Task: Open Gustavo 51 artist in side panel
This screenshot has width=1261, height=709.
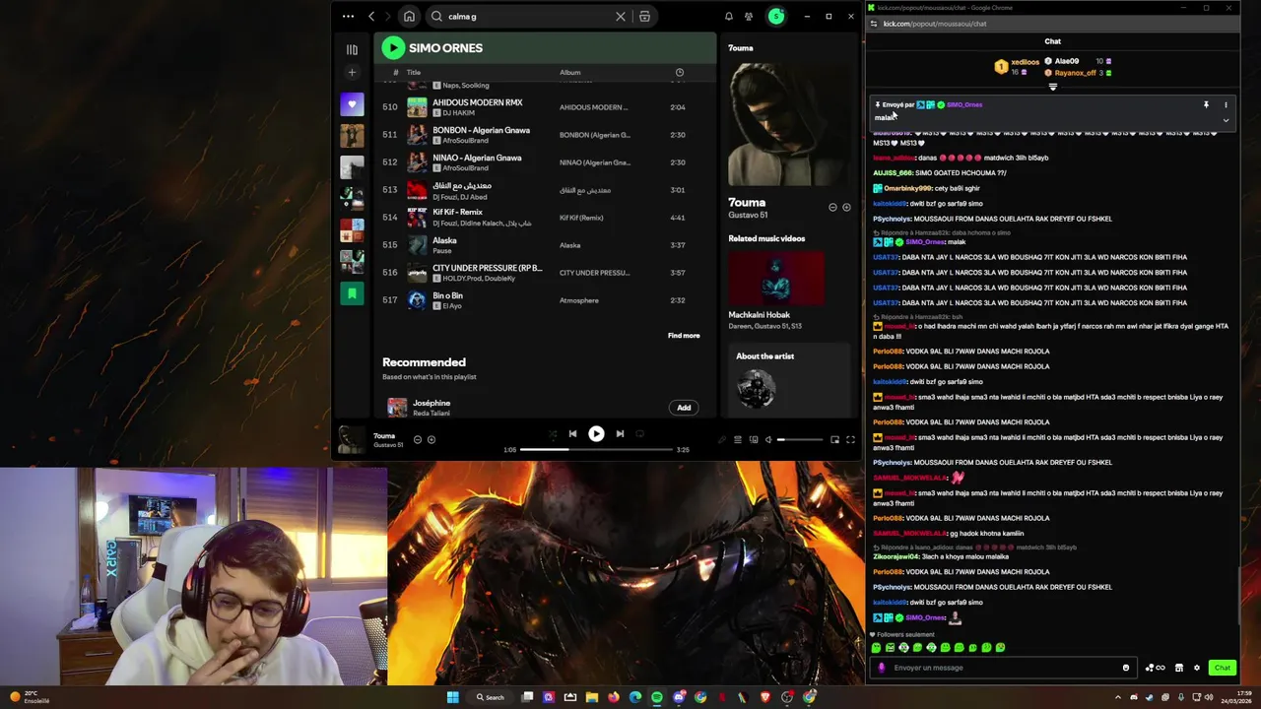Action: click(748, 215)
